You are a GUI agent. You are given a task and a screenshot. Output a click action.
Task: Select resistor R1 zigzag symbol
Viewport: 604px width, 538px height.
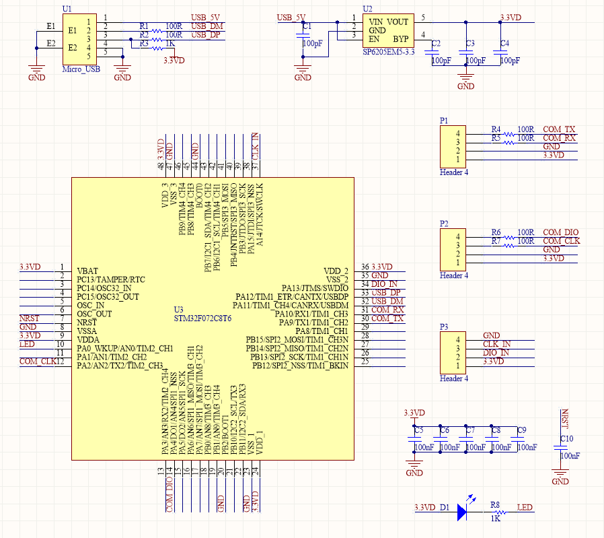[x=157, y=31]
